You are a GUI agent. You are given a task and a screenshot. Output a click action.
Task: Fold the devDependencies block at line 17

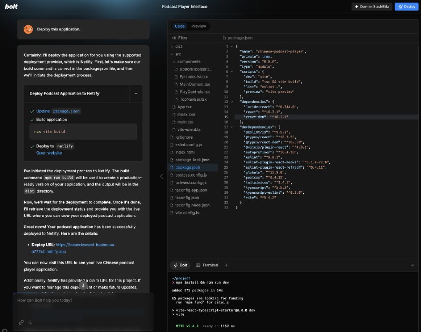pos(232,127)
